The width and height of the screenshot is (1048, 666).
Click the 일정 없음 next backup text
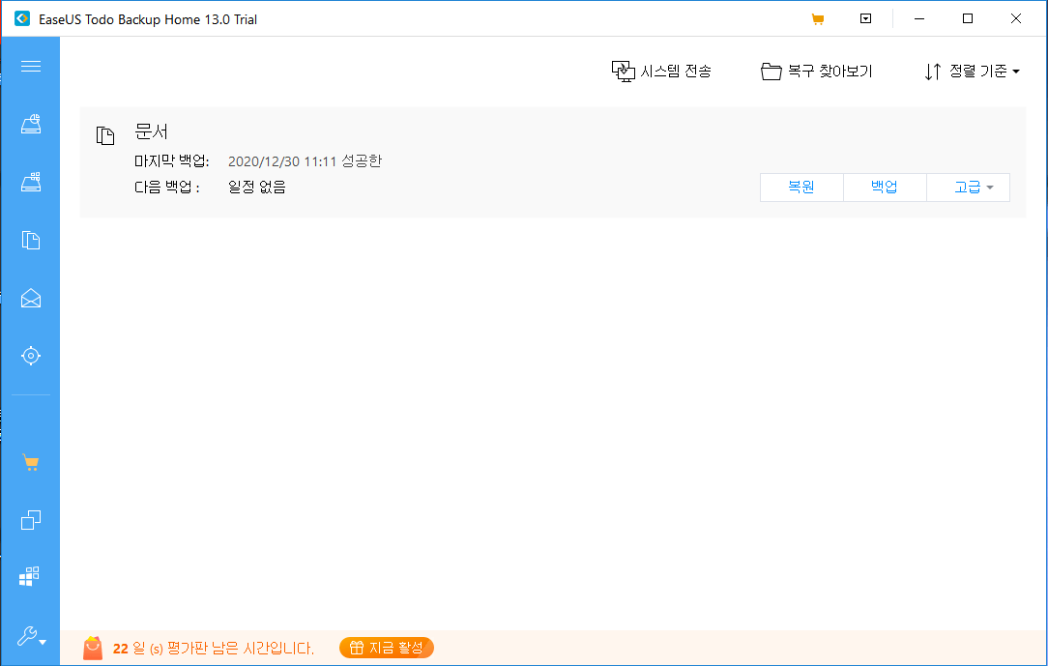tap(256, 188)
